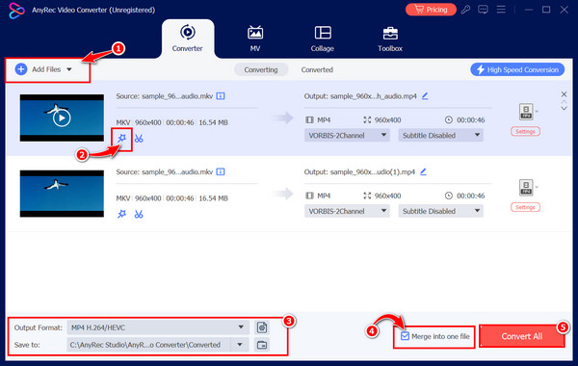This screenshot has height=366, width=578.
Task: Enable High Speed Conversion
Action: 517,69
